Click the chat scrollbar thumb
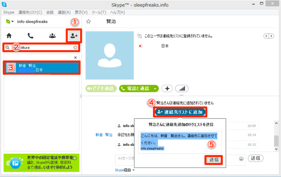 point(276,141)
